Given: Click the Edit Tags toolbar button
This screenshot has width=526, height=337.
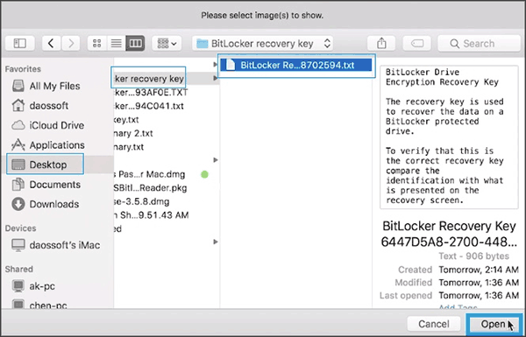Looking at the screenshot, I should click(417, 43).
